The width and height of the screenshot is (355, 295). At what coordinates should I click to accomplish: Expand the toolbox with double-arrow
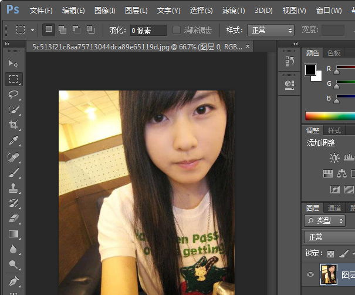click(7, 43)
